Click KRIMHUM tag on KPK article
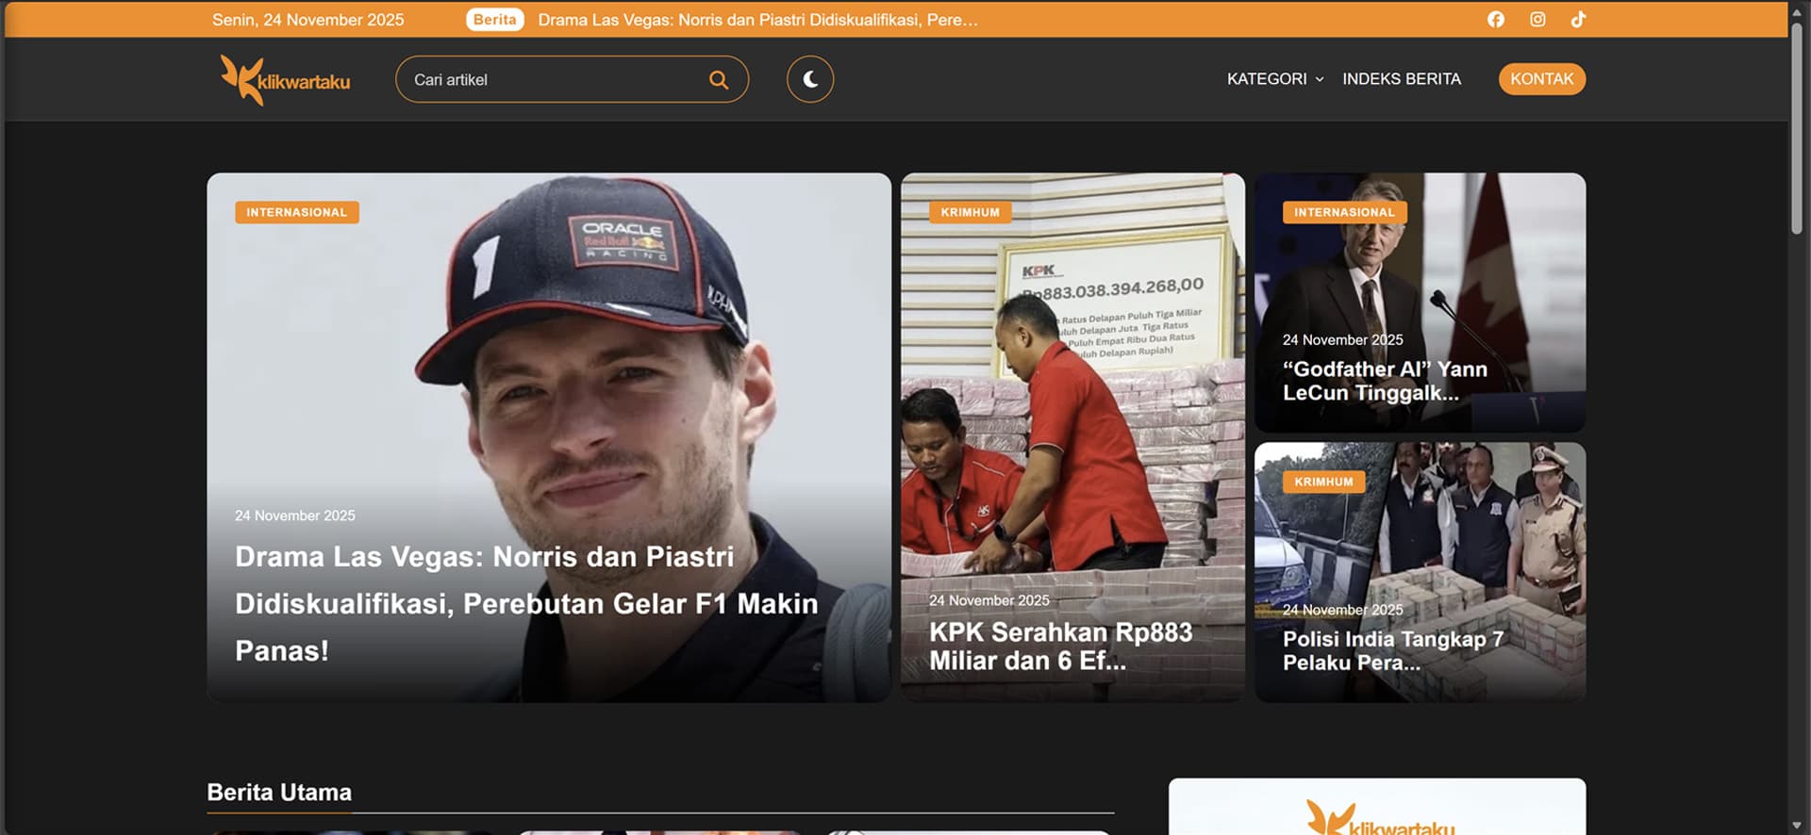The image size is (1811, 835). [x=970, y=212]
